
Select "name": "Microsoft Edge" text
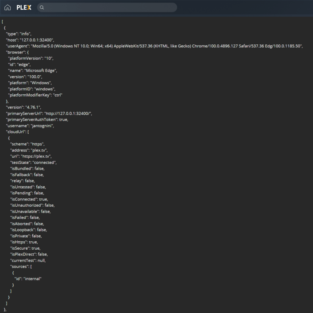coord(32,70)
